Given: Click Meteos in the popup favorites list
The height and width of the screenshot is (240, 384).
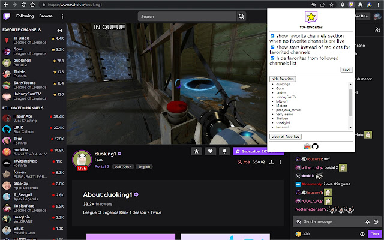Looking at the screenshot, I should pos(281,106).
